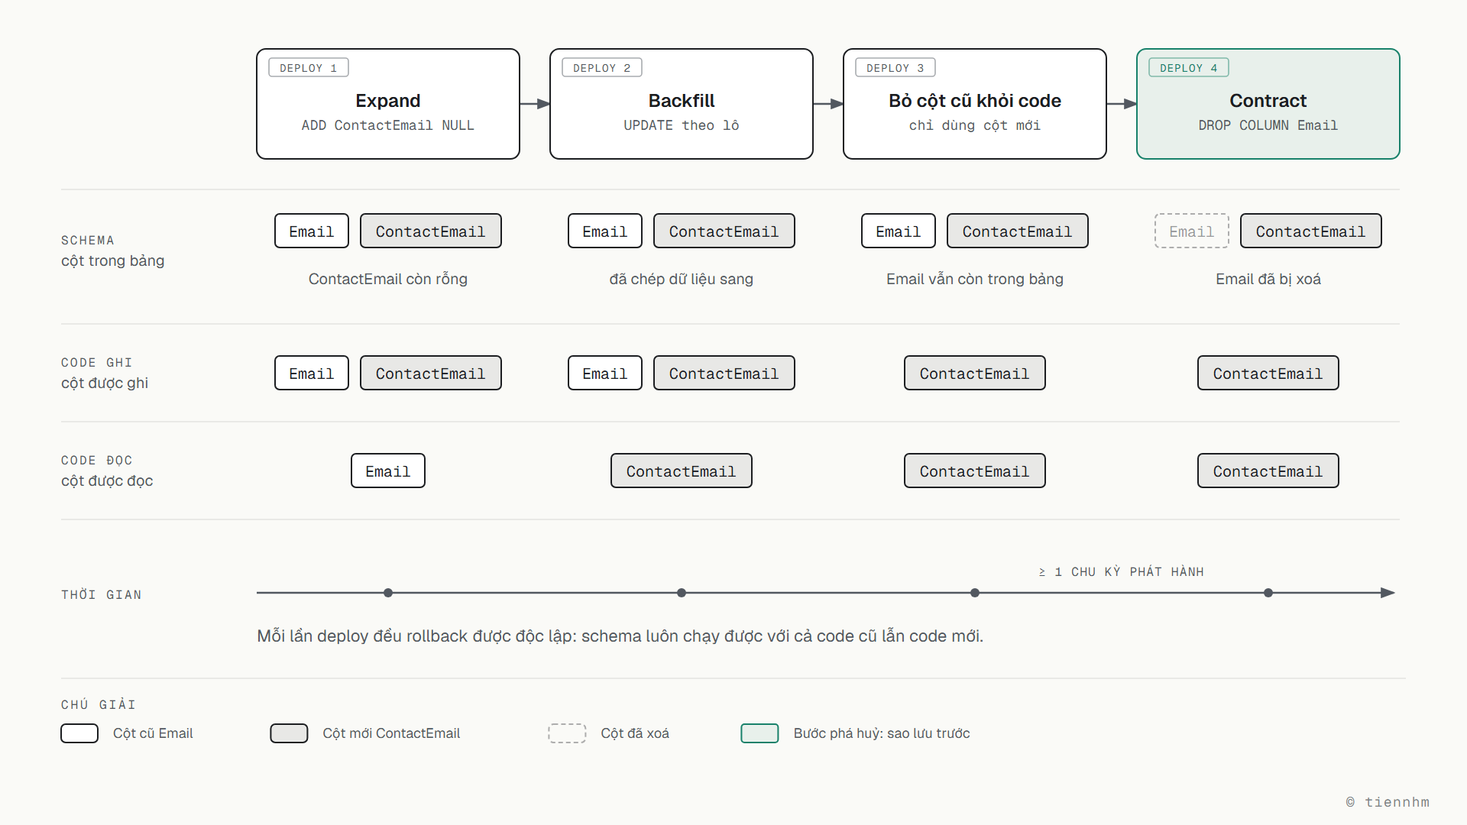
Task: Click the Backfill card title
Action: coord(682,101)
